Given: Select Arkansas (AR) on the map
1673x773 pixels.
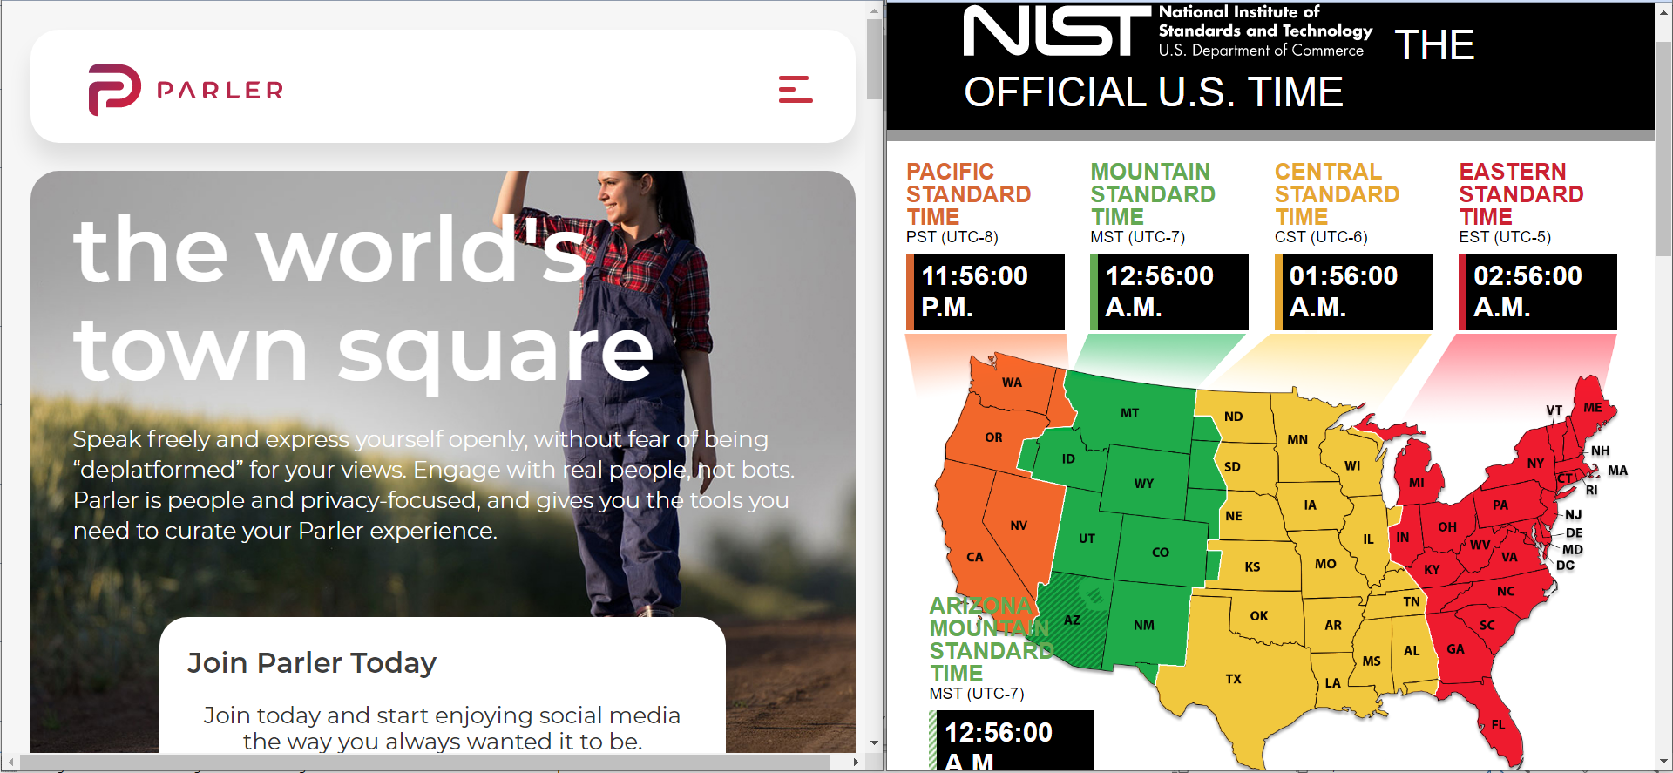Looking at the screenshot, I should [x=1333, y=625].
